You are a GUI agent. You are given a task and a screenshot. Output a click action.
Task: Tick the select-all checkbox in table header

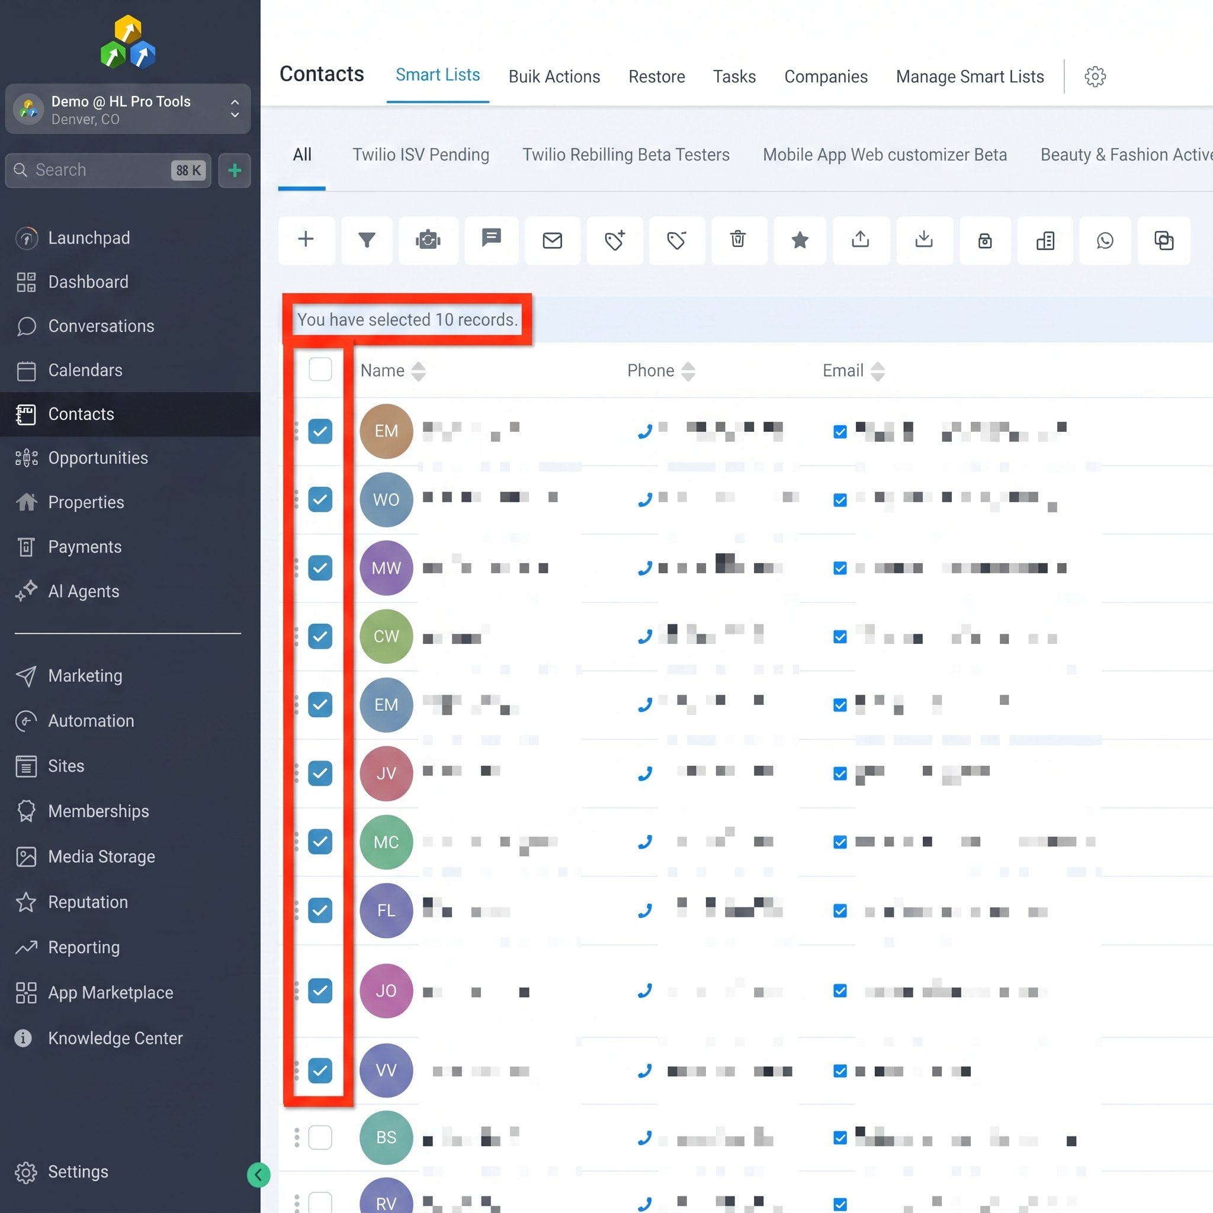(x=320, y=370)
